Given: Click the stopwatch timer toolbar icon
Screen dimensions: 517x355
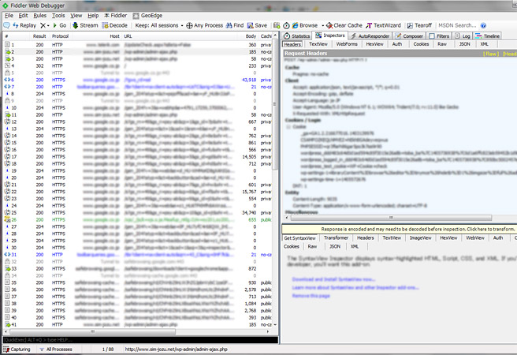Looking at the screenshot, I should tap(287, 25).
